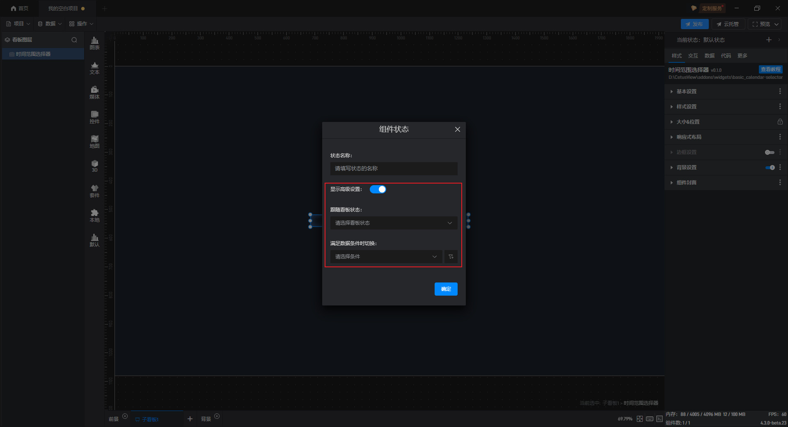Open the 图表 chart components panel

pos(94,43)
